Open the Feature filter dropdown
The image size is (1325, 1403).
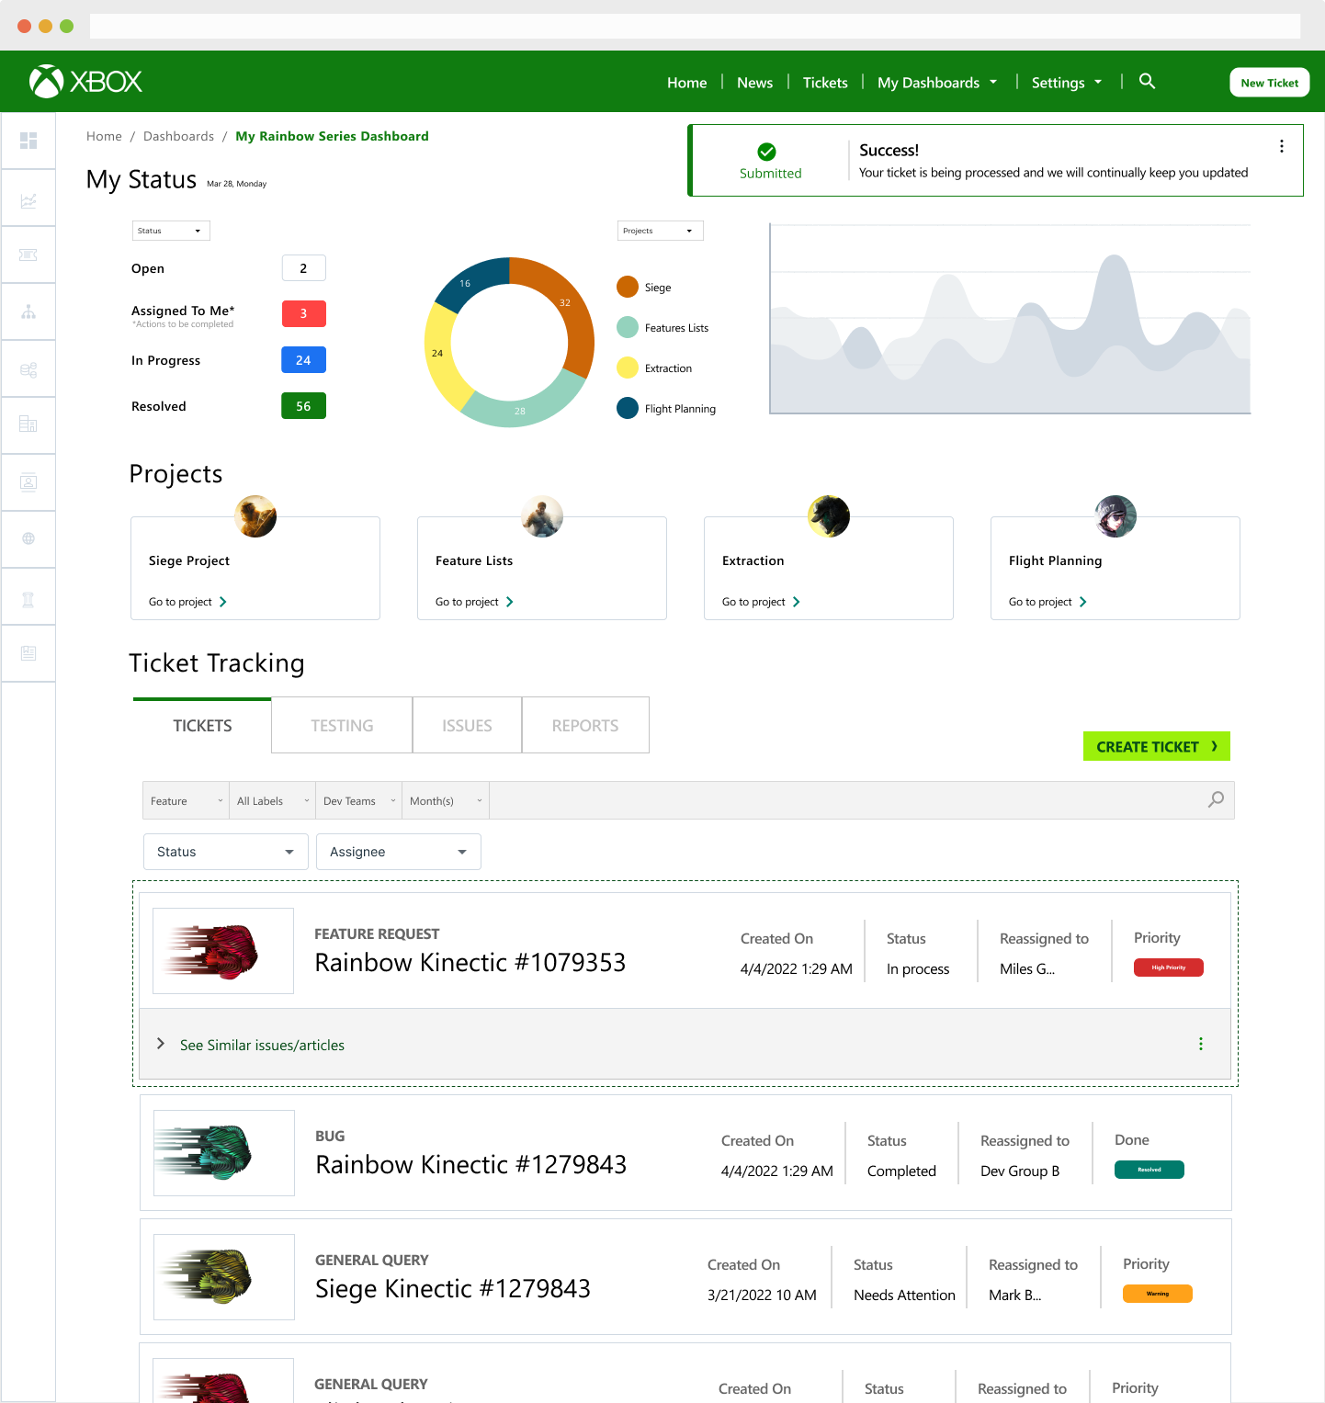187,801
